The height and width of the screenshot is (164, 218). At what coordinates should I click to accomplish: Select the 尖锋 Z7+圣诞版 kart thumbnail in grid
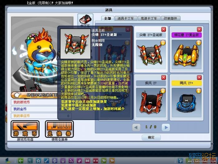click(151, 54)
